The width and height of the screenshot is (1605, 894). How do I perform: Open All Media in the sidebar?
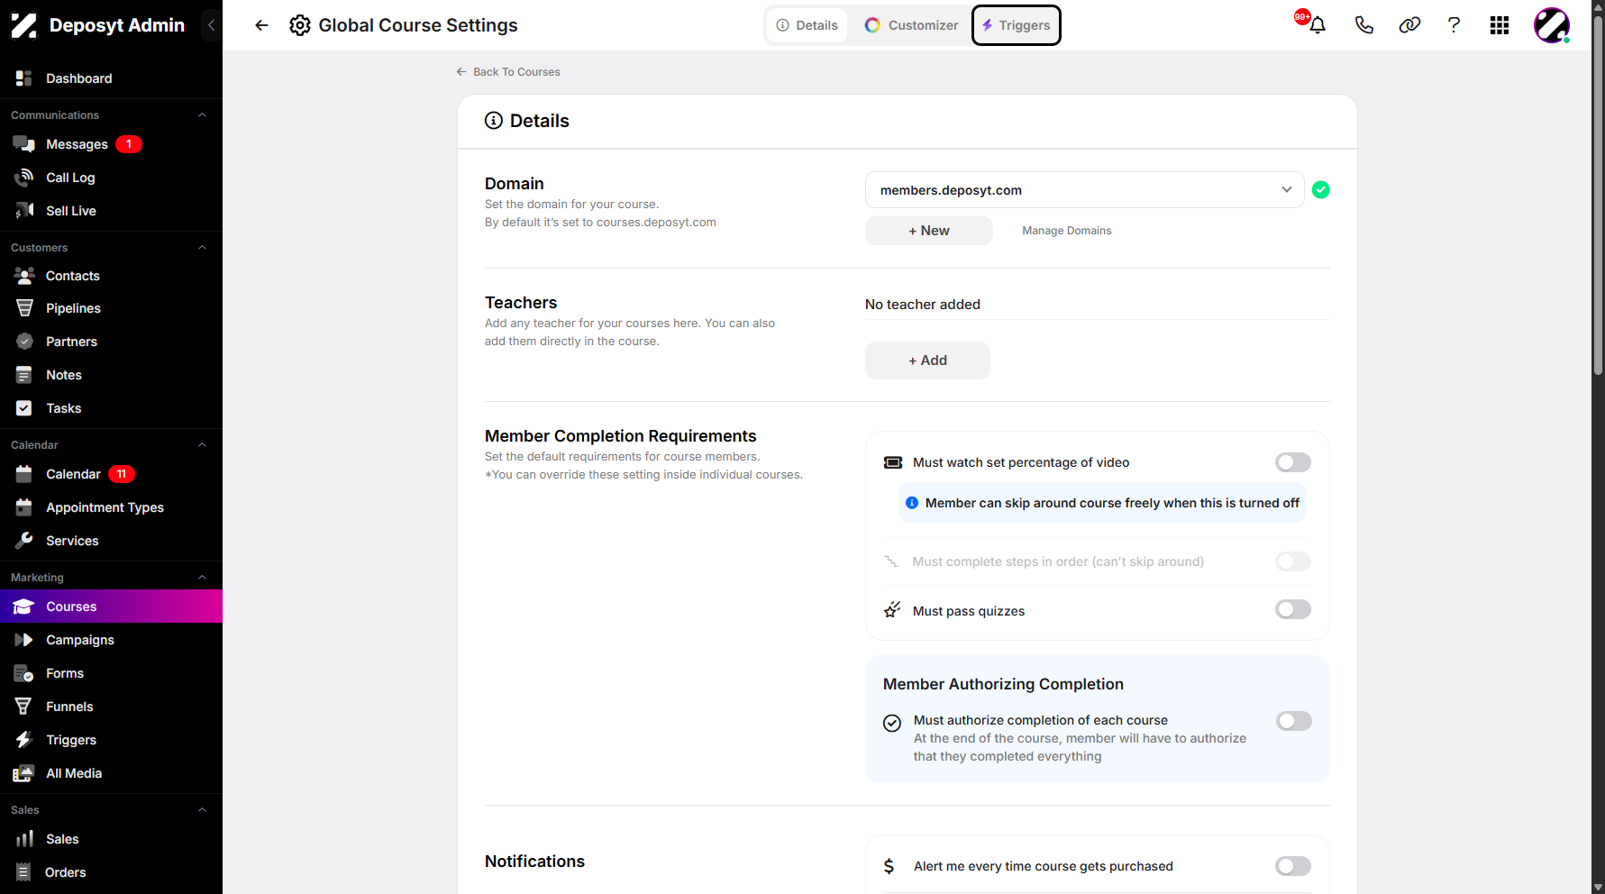111,773
